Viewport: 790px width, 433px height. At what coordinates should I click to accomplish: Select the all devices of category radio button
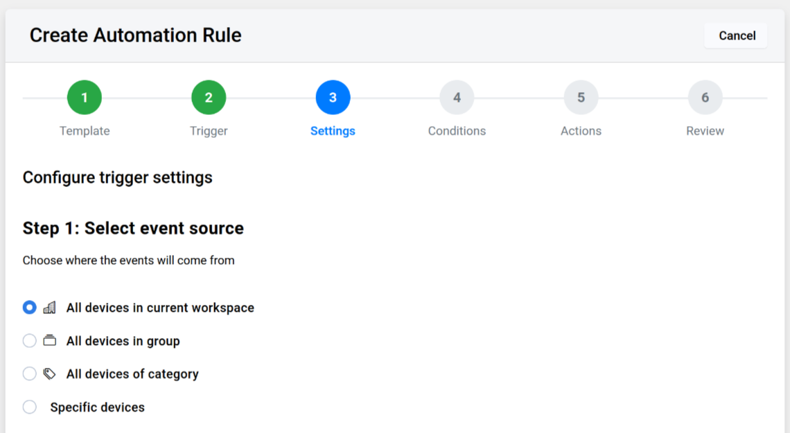coord(29,374)
